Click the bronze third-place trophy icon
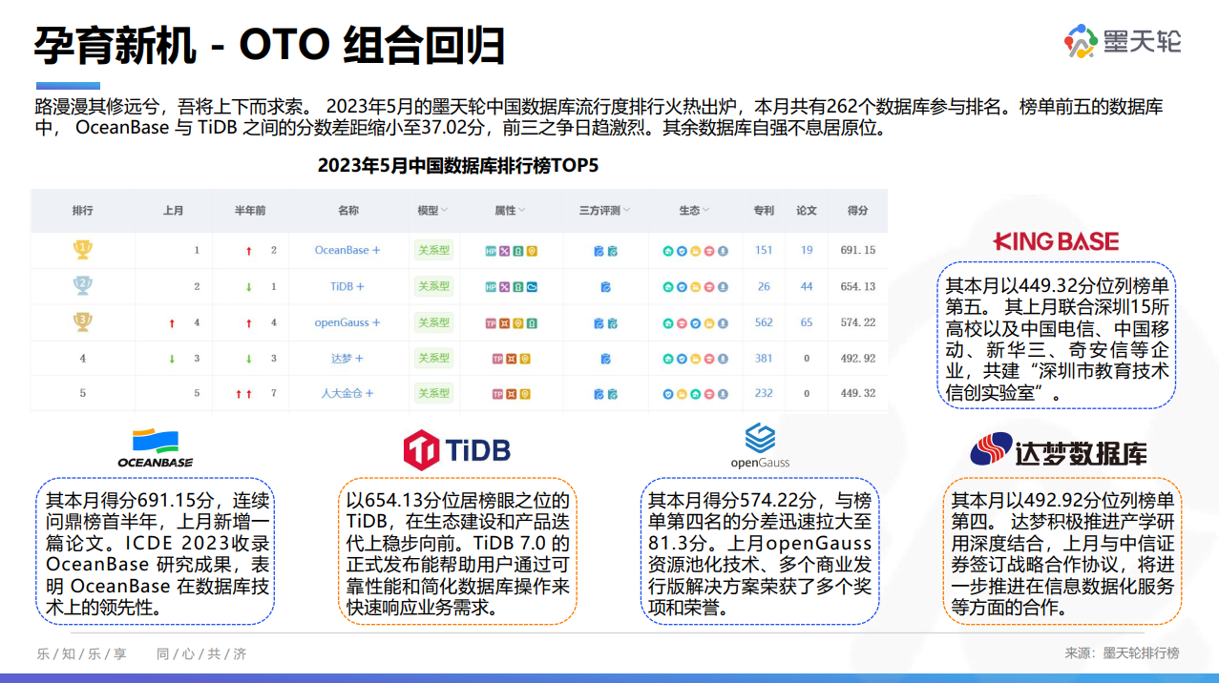 click(83, 321)
